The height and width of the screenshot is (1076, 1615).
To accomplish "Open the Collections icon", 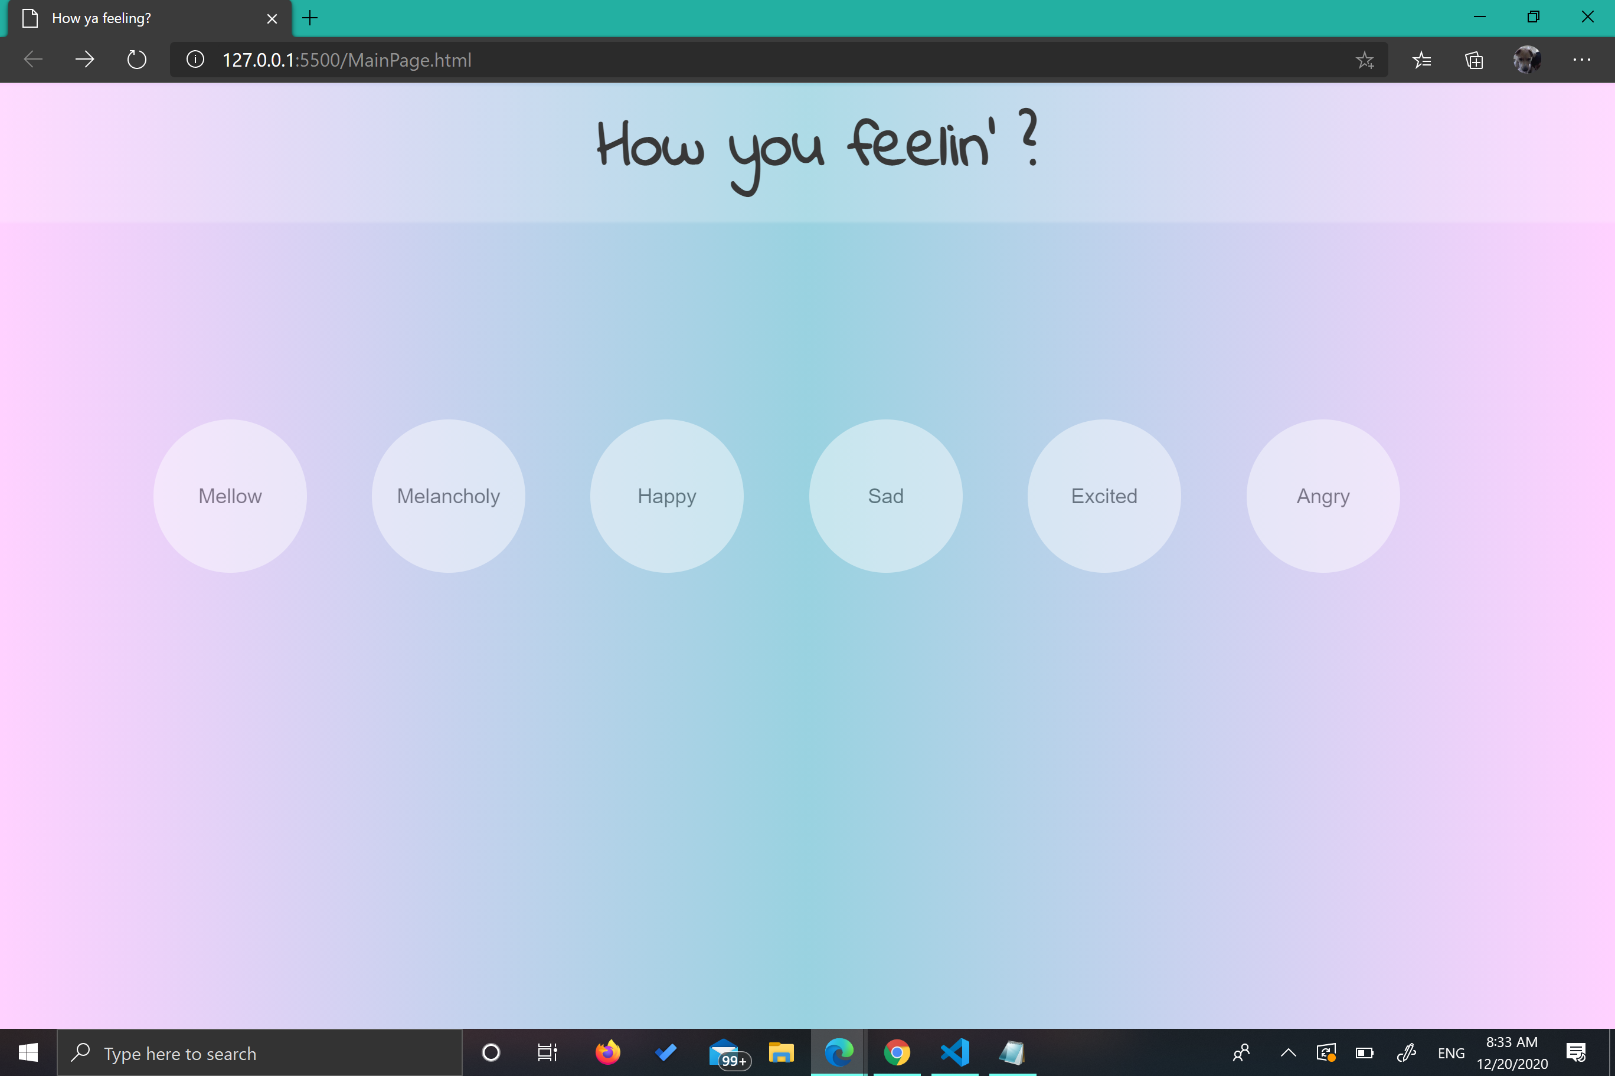I will [1473, 60].
